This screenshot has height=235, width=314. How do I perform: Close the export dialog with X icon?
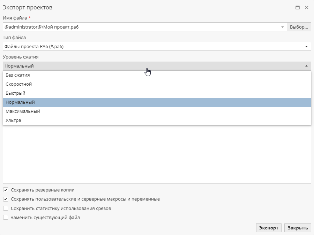point(307,7)
